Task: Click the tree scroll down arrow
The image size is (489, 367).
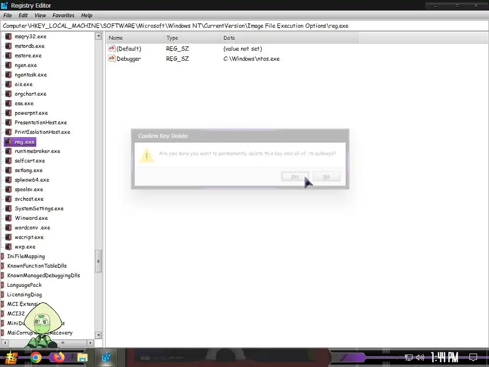Action: point(98,335)
